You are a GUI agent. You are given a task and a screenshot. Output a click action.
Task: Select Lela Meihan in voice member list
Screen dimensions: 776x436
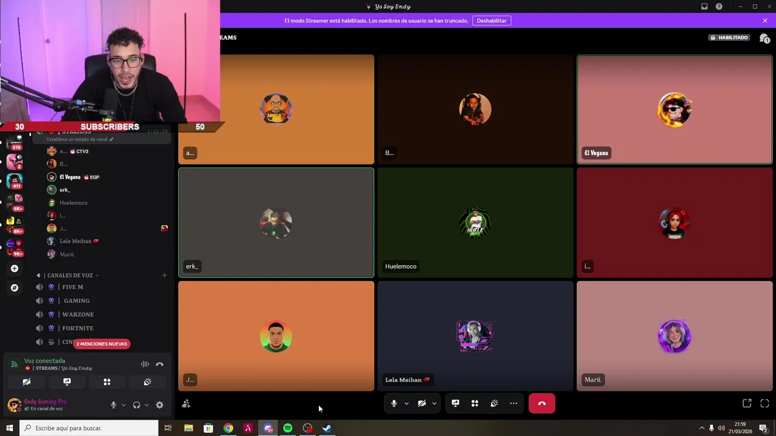(x=108, y=241)
